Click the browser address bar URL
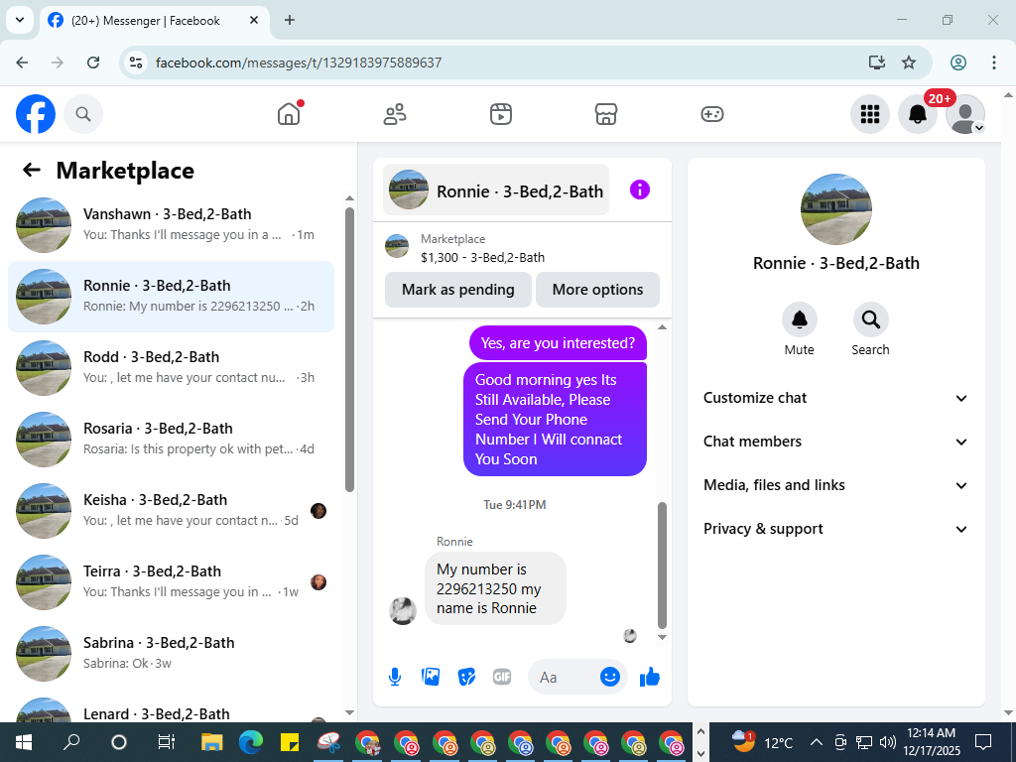This screenshot has height=762, width=1016. pyautogui.click(x=298, y=63)
